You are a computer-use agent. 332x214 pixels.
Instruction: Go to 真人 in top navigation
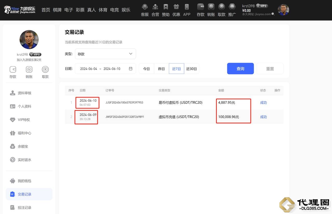(x=92, y=10)
